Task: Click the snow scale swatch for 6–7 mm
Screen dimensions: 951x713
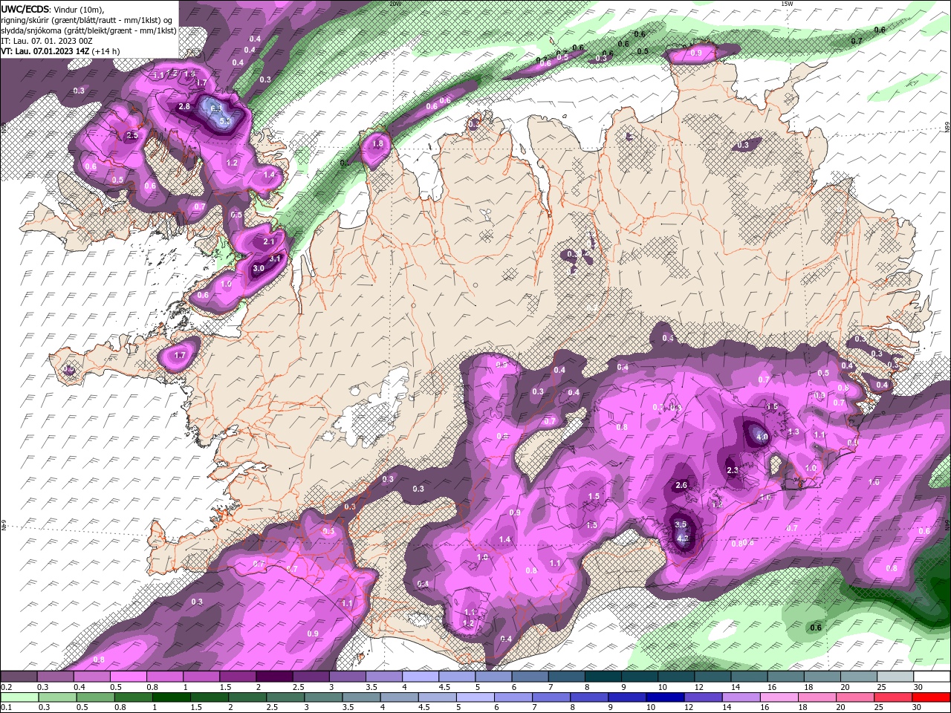Action: tap(530, 677)
